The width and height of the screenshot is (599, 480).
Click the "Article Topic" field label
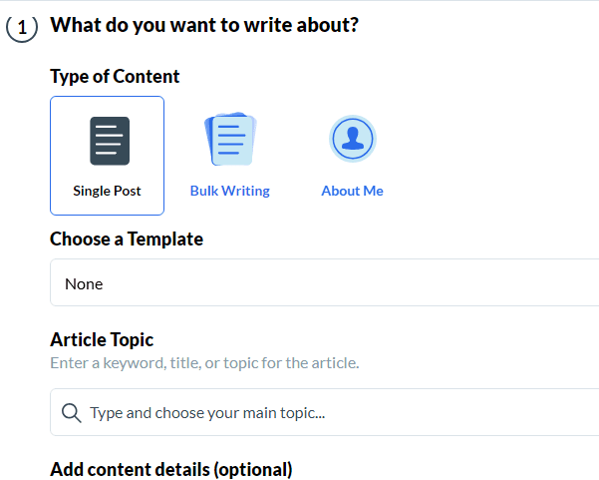102,340
